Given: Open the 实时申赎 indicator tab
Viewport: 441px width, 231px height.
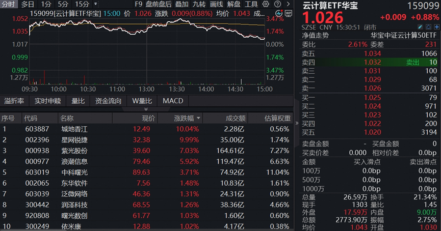Looking at the screenshot, I should [47, 101].
